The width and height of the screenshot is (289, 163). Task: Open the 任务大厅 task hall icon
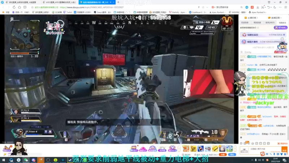pyautogui.click(x=7, y=149)
